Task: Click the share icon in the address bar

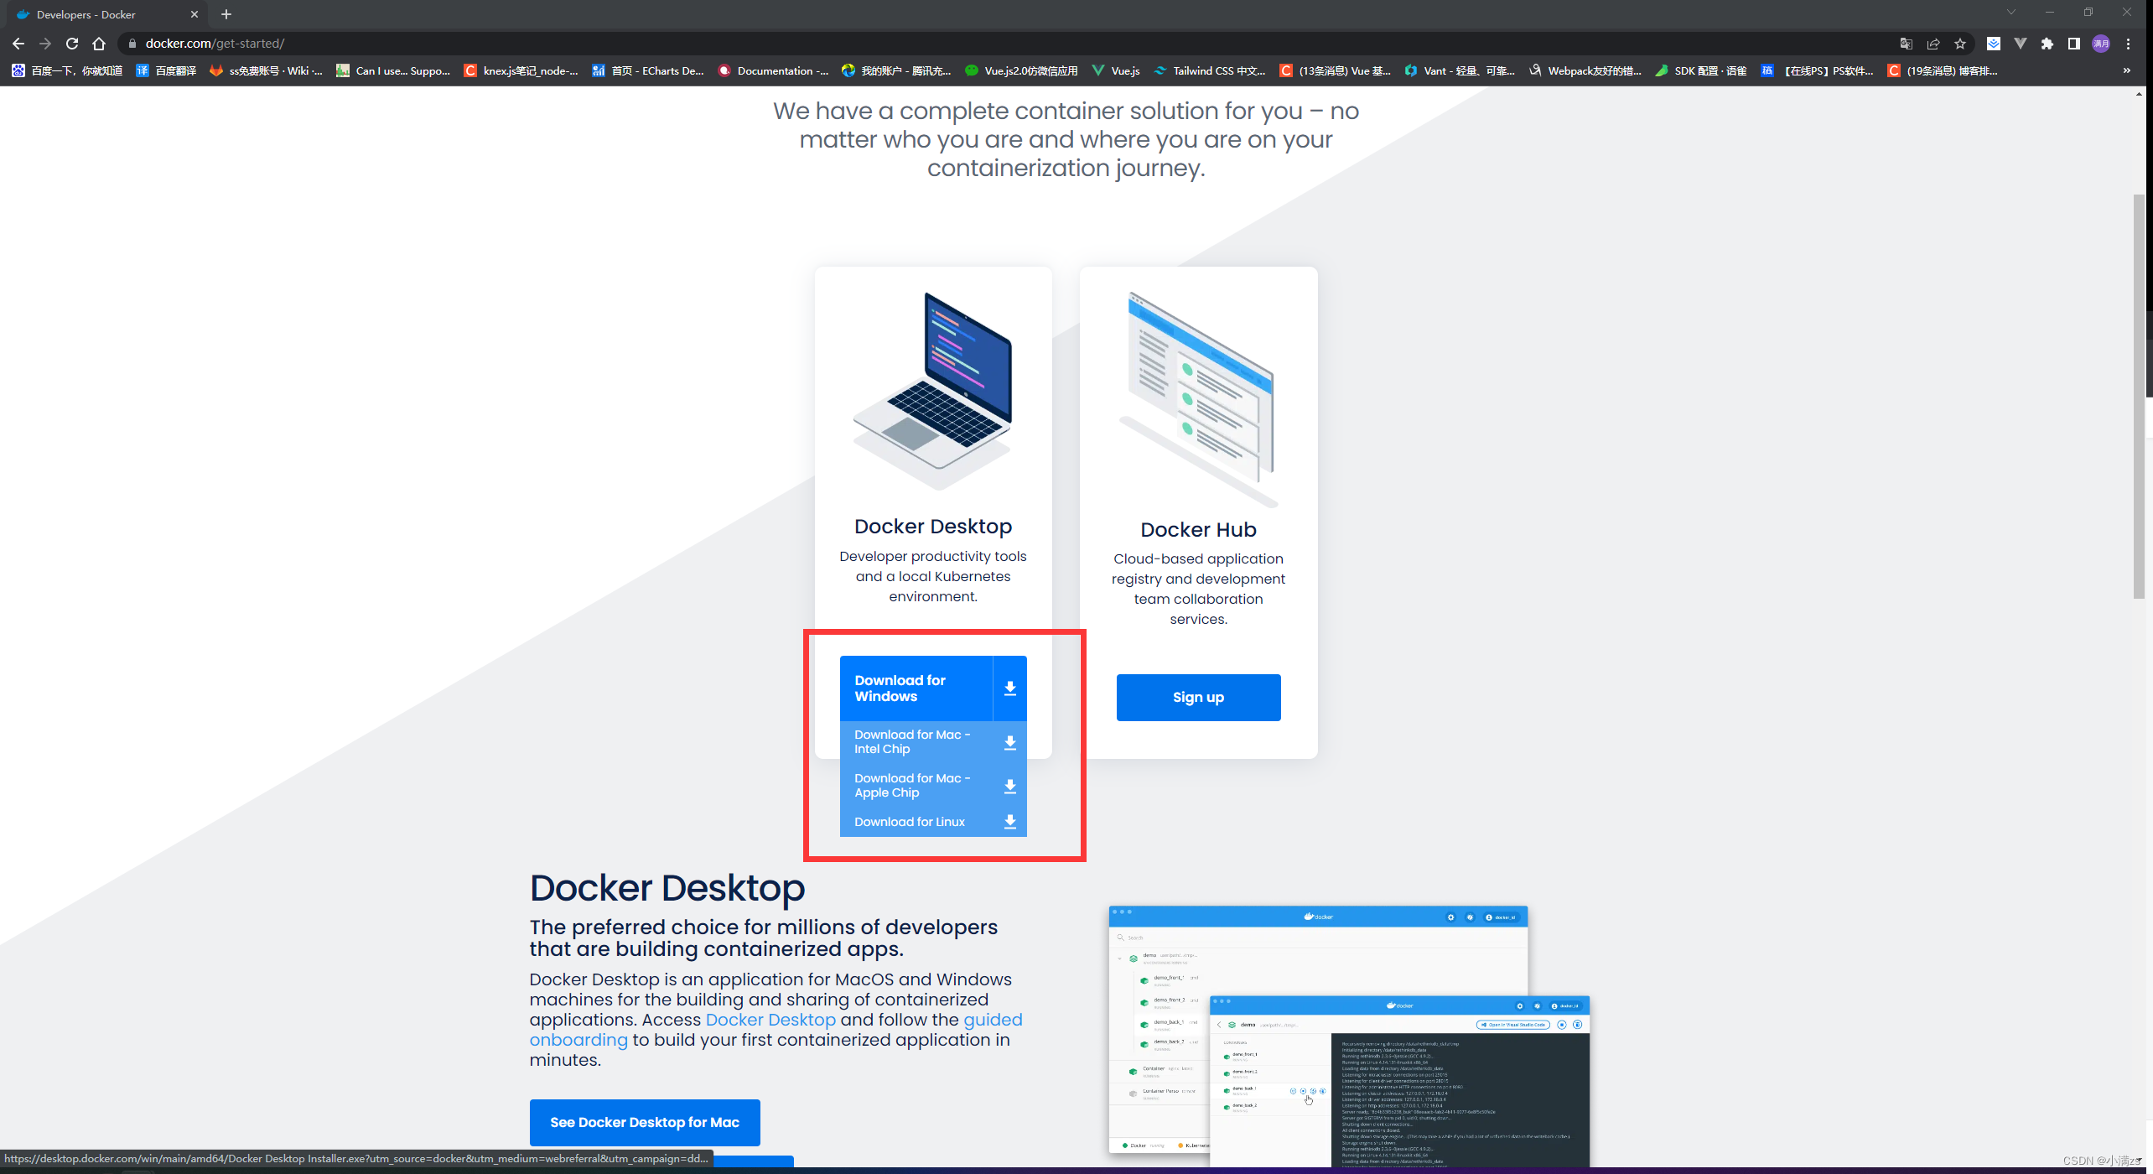Action: [1933, 43]
